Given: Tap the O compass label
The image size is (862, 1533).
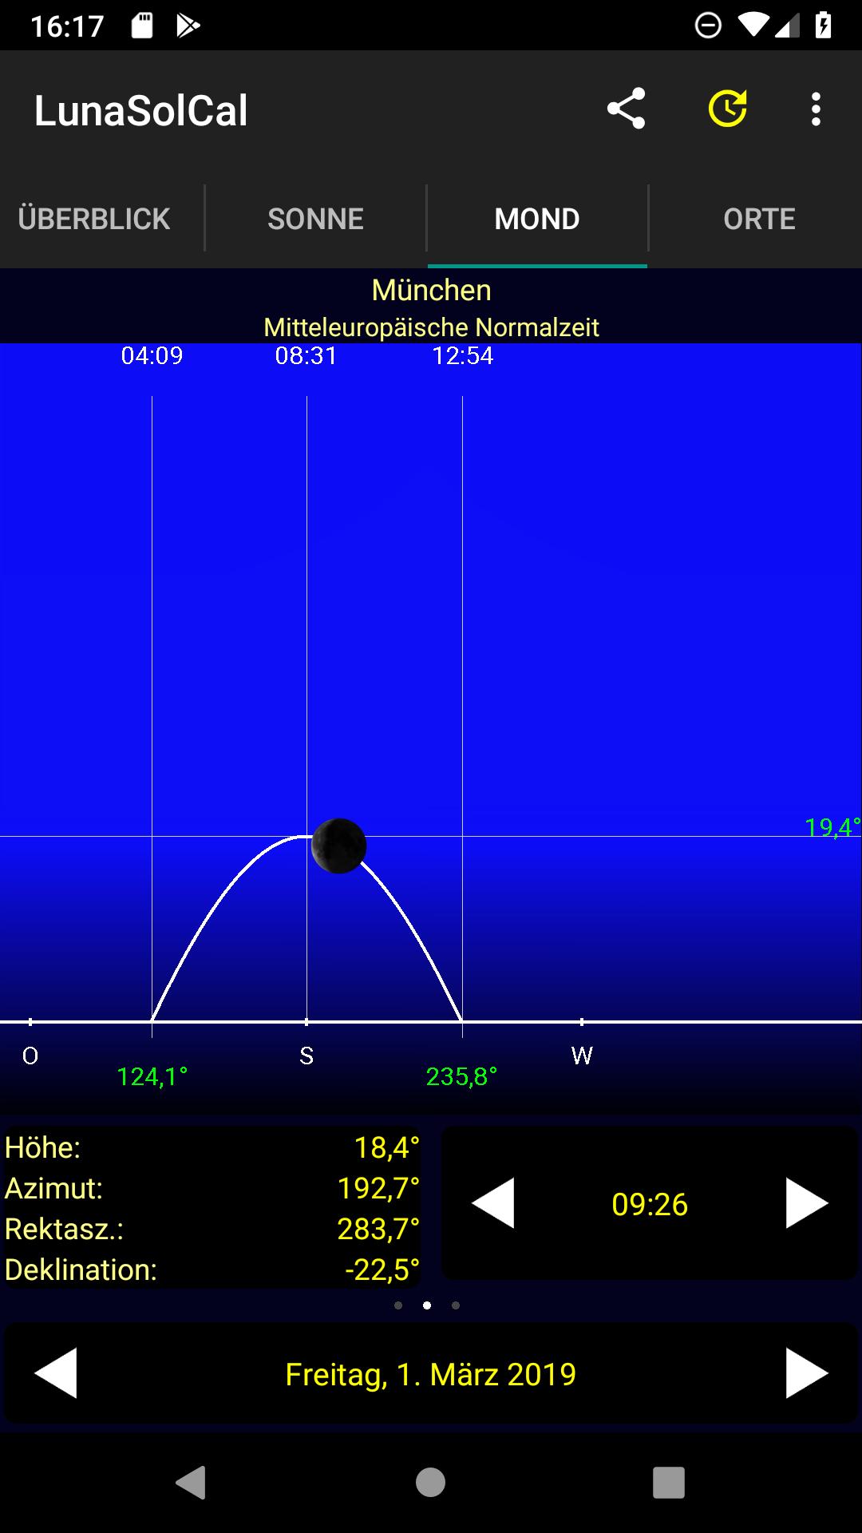Looking at the screenshot, I should pyautogui.click(x=30, y=1056).
